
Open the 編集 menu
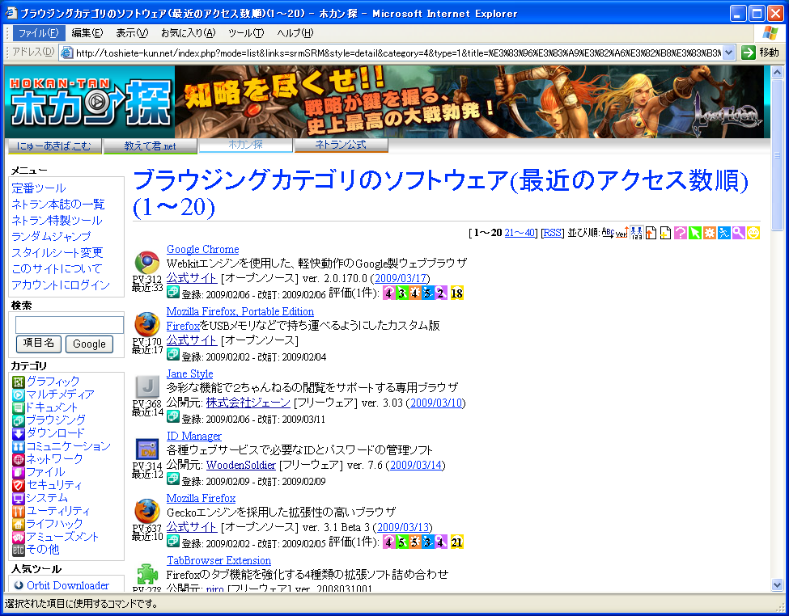87,33
